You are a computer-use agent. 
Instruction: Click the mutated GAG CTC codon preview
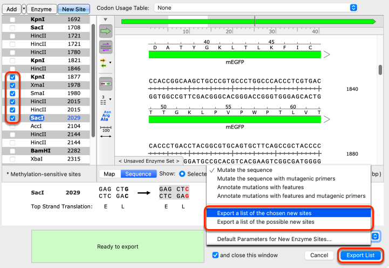174,192
